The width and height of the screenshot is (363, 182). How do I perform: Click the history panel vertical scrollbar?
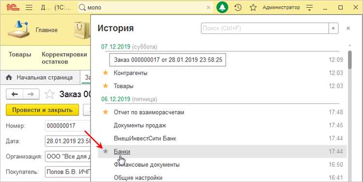(349, 60)
